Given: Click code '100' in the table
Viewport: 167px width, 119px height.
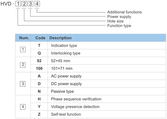Looking at the screenshot, I should (39, 68).
